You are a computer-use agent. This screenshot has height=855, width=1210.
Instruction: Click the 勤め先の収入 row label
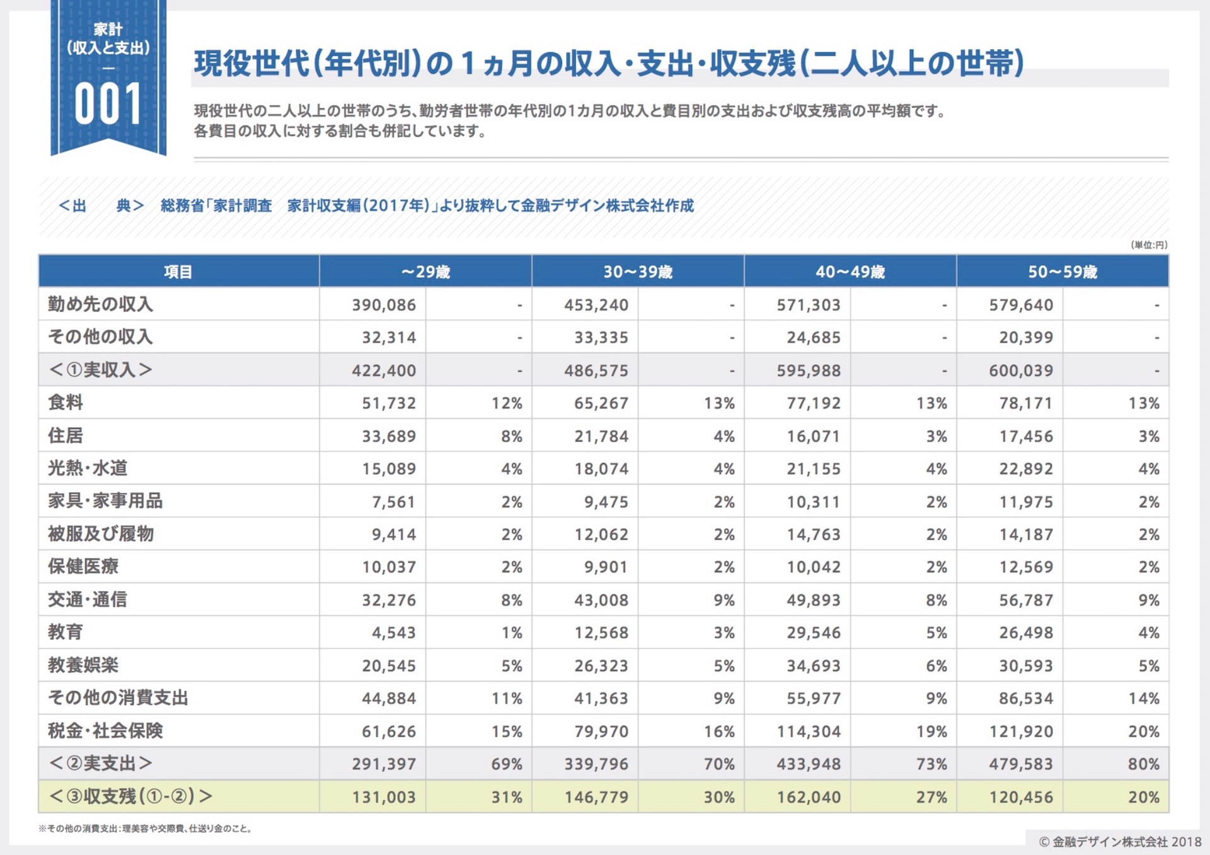click(x=101, y=304)
